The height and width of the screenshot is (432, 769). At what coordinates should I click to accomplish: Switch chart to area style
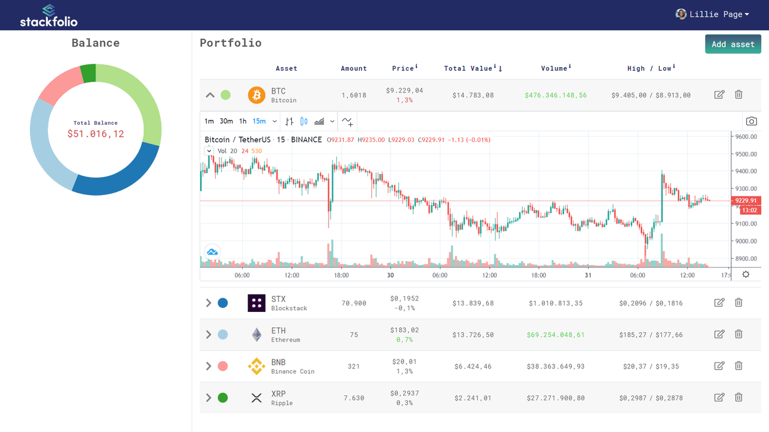pos(319,121)
